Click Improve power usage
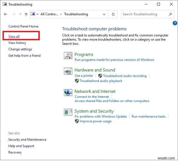Image resolution: width=178 pixels, height=161 pixels. tap(96, 121)
